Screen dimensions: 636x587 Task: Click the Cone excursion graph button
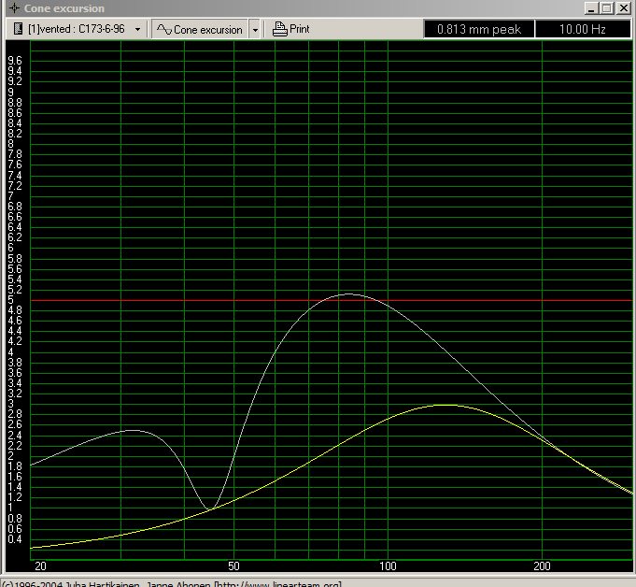click(200, 30)
